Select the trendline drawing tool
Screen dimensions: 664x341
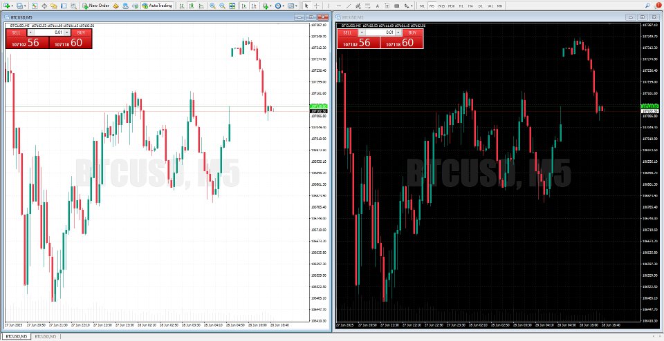(x=349, y=6)
